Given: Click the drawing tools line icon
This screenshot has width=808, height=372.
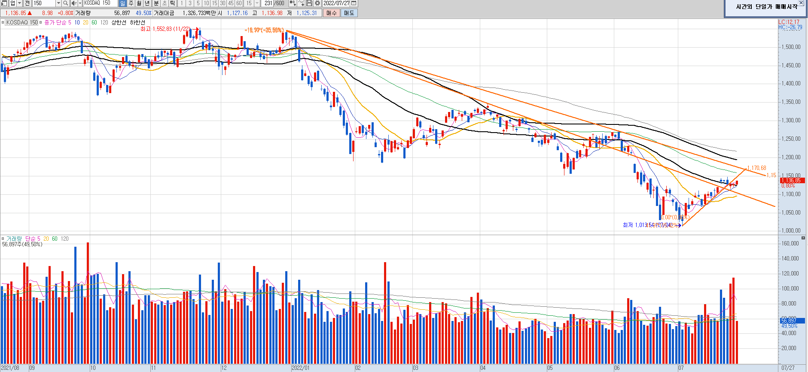Looking at the screenshot, I should (302, 3).
